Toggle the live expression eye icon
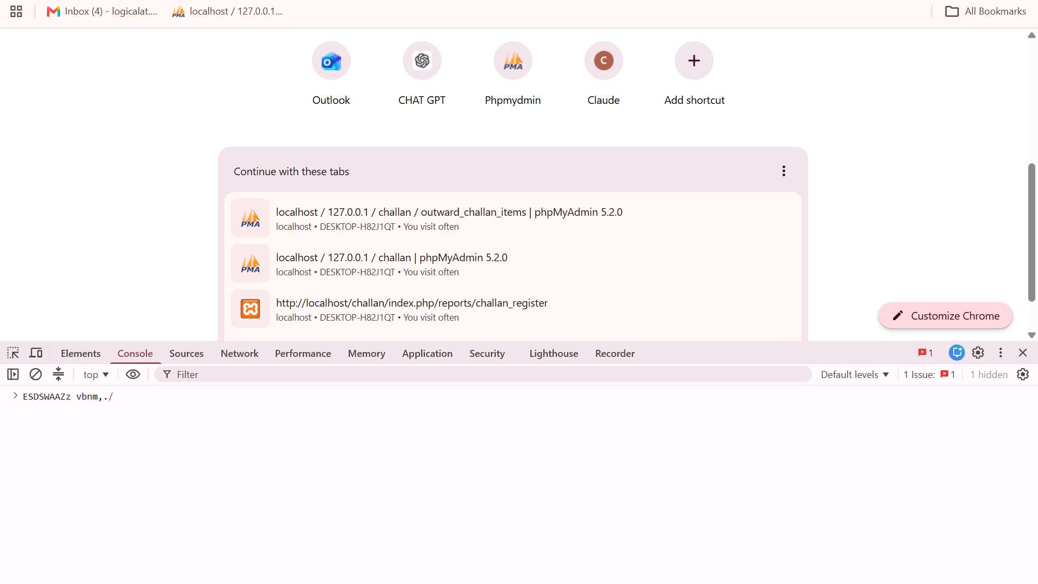The image size is (1038, 584). click(x=133, y=374)
